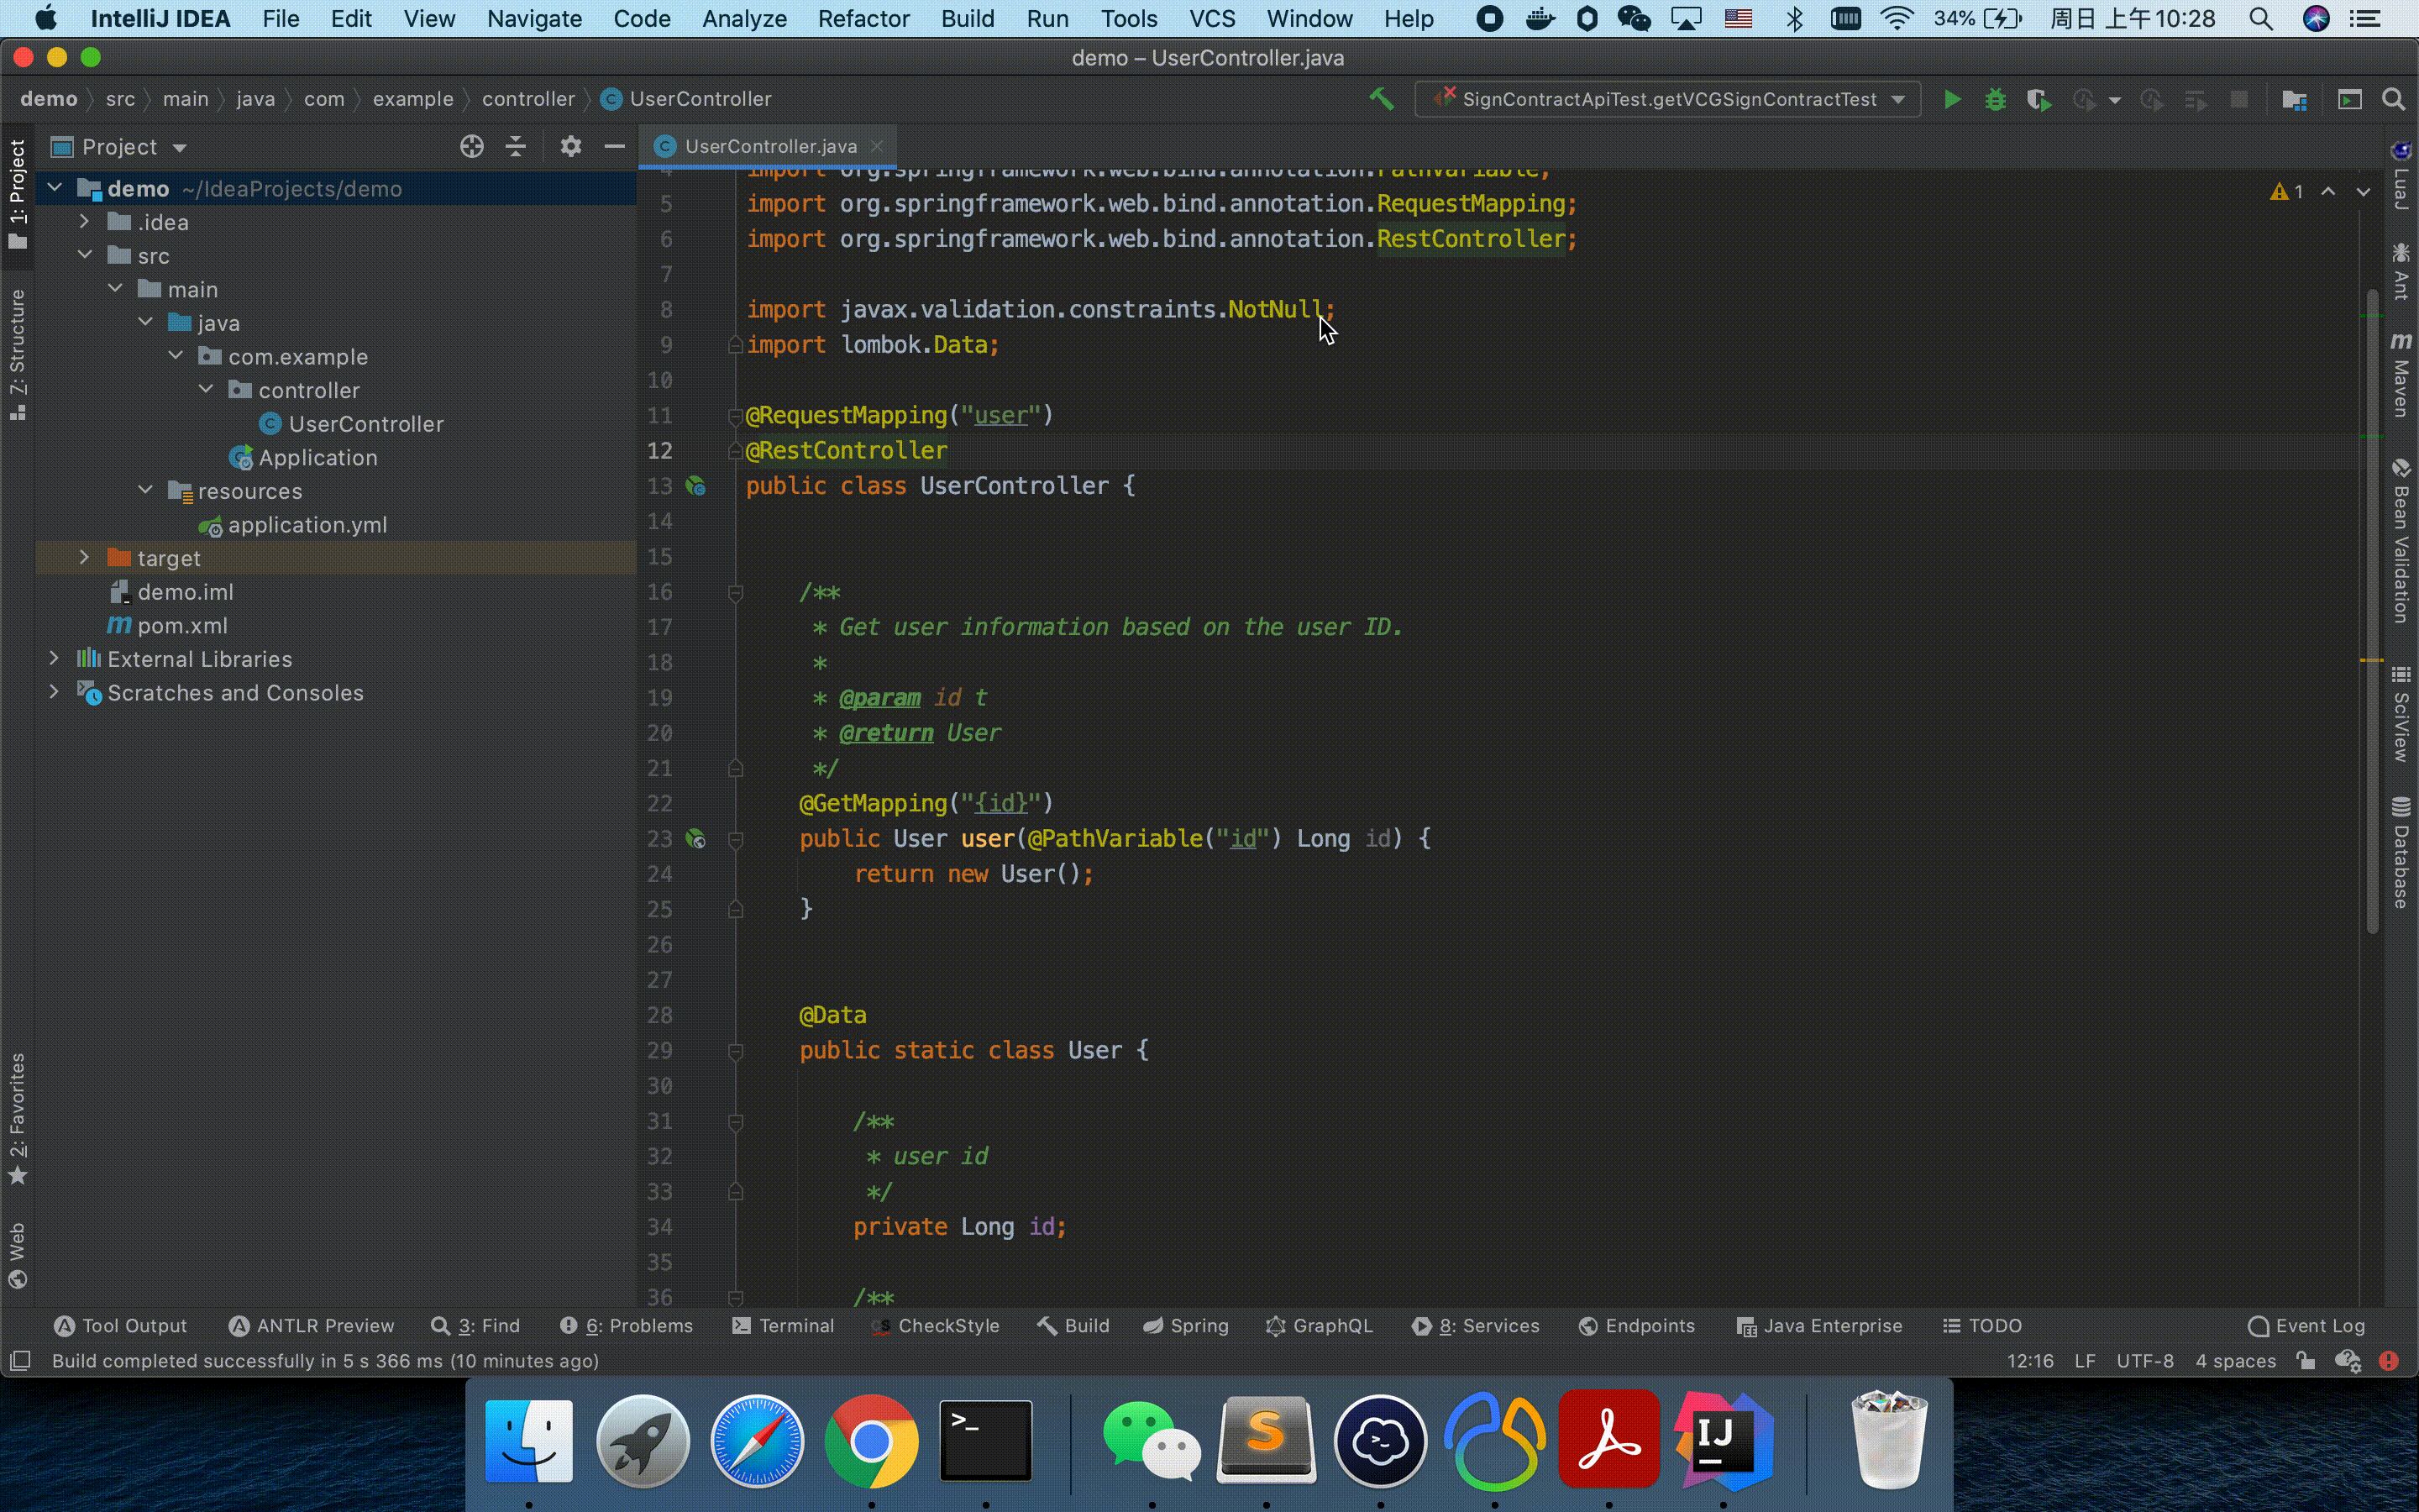Click the Debug bug icon
The image size is (2419, 1512).
[1995, 99]
